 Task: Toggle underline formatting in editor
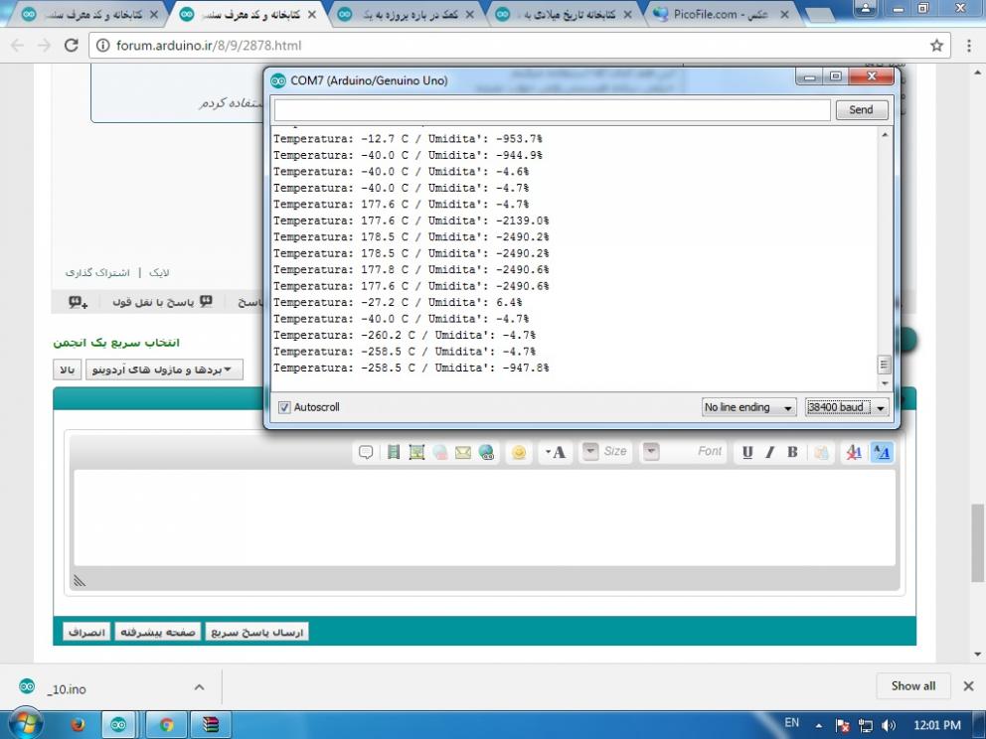click(747, 452)
